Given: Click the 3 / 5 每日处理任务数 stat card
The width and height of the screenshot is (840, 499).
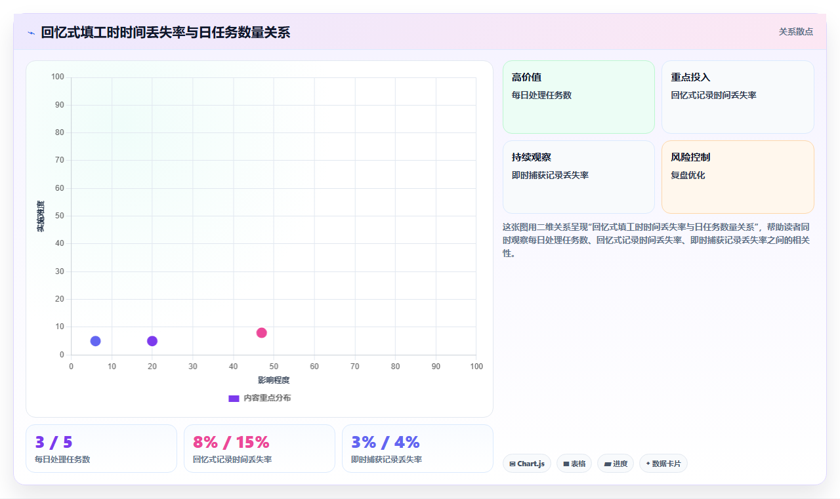Looking at the screenshot, I should [101, 449].
